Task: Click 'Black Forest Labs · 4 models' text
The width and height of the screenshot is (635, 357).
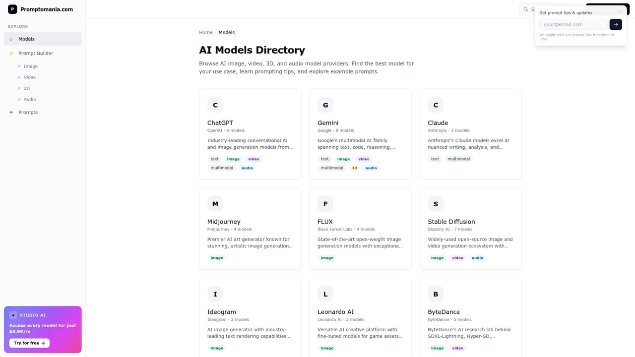Action: click(x=346, y=230)
